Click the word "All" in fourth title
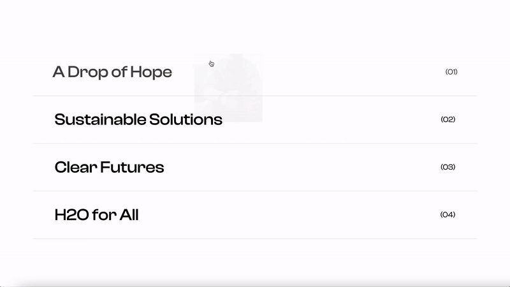This screenshot has width=510, height=287. [x=129, y=215]
